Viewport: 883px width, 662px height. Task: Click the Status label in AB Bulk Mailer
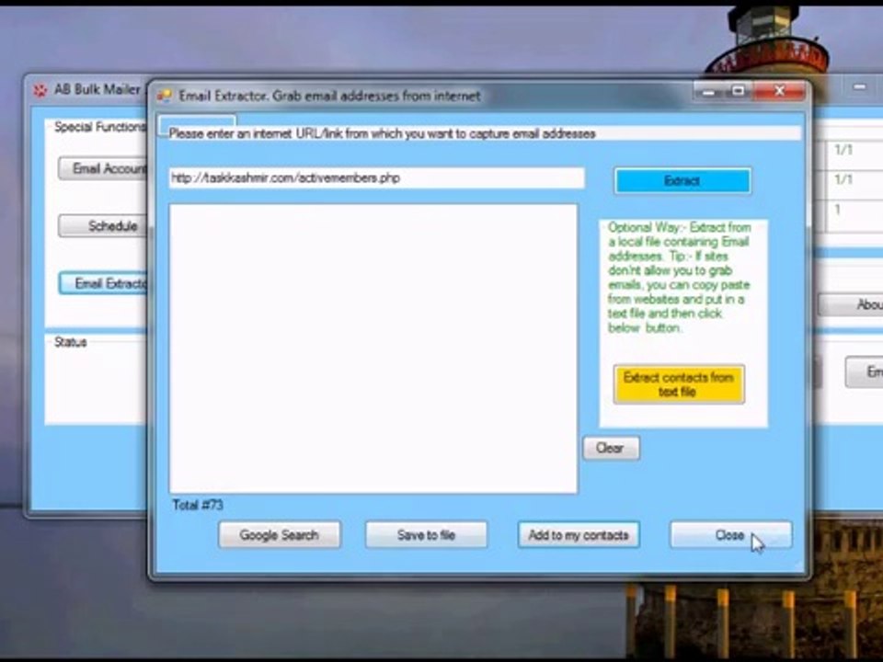point(71,342)
